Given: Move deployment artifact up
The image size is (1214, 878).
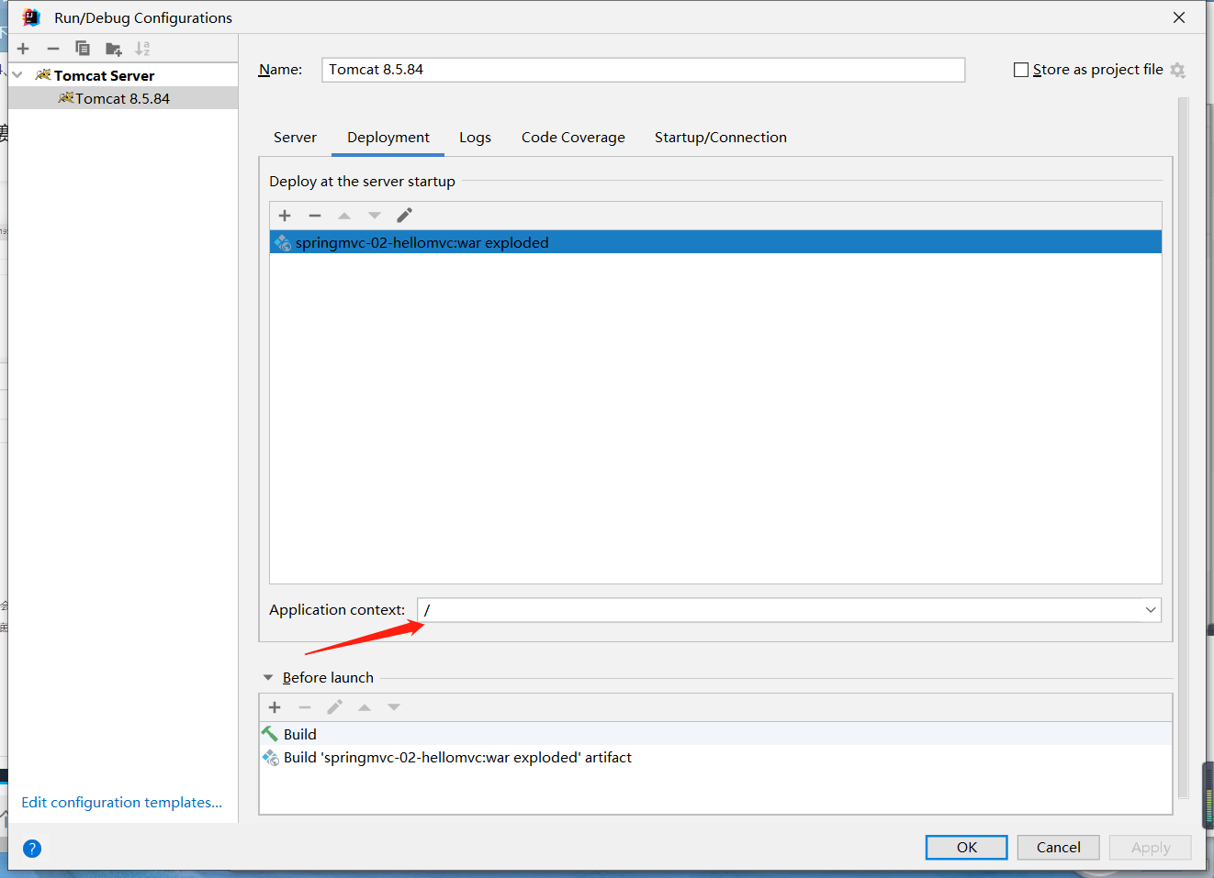Looking at the screenshot, I should [x=344, y=216].
